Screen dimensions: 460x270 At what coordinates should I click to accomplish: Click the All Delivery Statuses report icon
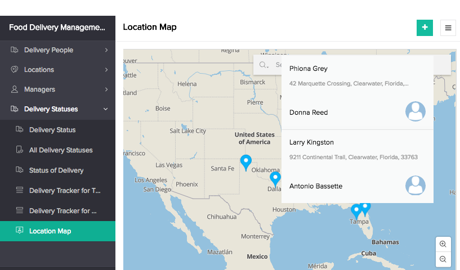(19, 150)
